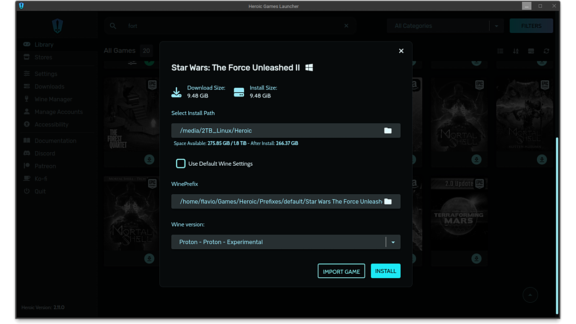Download icon on The Forest Quartet card
The width and height of the screenshot is (576, 324).
(x=149, y=159)
